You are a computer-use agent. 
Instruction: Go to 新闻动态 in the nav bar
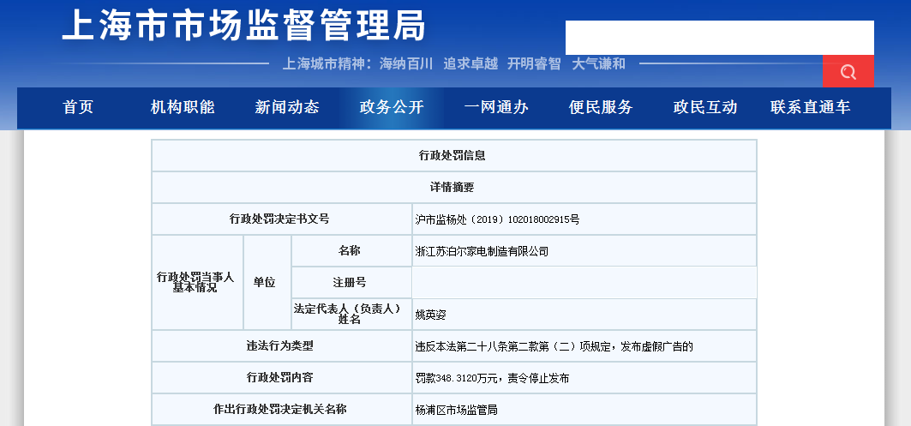click(x=287, y=107)
